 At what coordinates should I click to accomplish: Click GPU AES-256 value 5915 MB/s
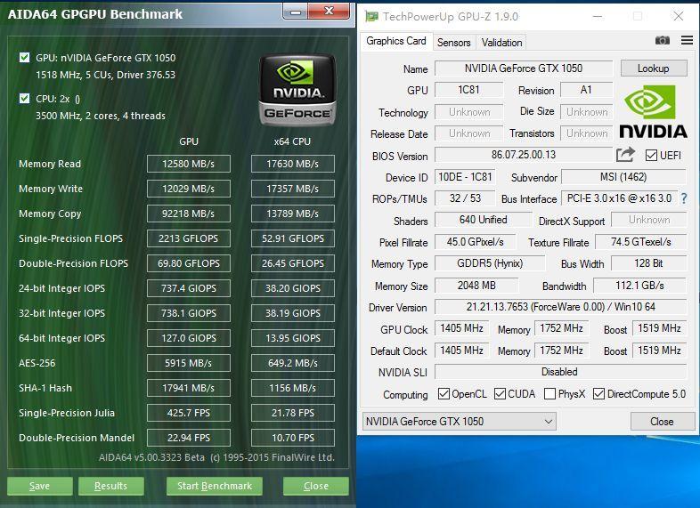pyautogui.click(x=189, y=363)
